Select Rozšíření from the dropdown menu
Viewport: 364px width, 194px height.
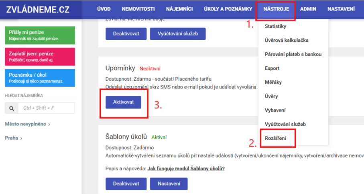point(276,138)
